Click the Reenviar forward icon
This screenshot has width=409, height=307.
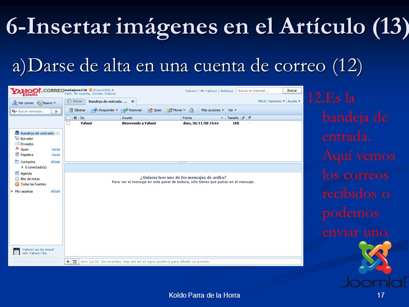(x=124, y=110)
